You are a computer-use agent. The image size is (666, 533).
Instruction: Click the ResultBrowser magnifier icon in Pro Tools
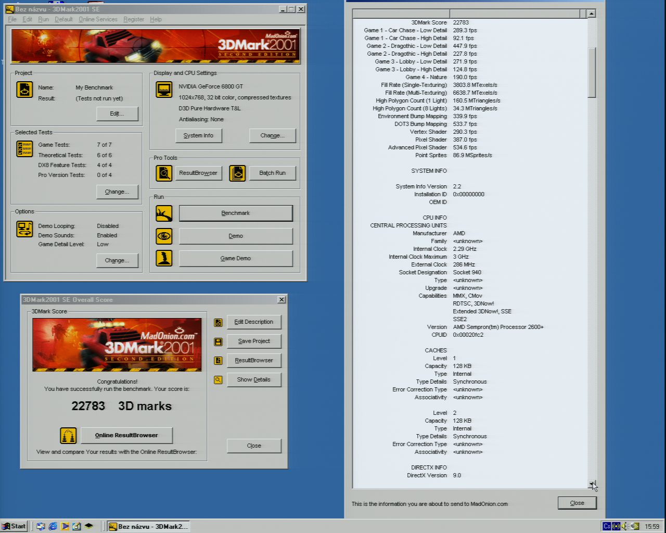click(164, 173)
